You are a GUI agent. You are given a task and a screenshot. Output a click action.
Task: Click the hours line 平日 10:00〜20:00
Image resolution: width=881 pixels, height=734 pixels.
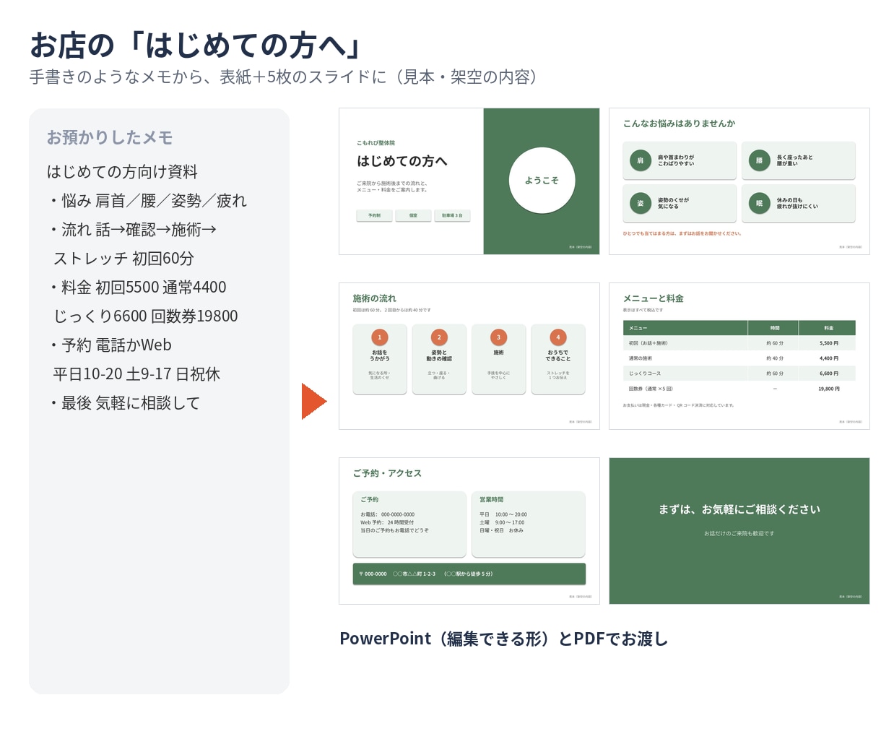pos(503,514)
